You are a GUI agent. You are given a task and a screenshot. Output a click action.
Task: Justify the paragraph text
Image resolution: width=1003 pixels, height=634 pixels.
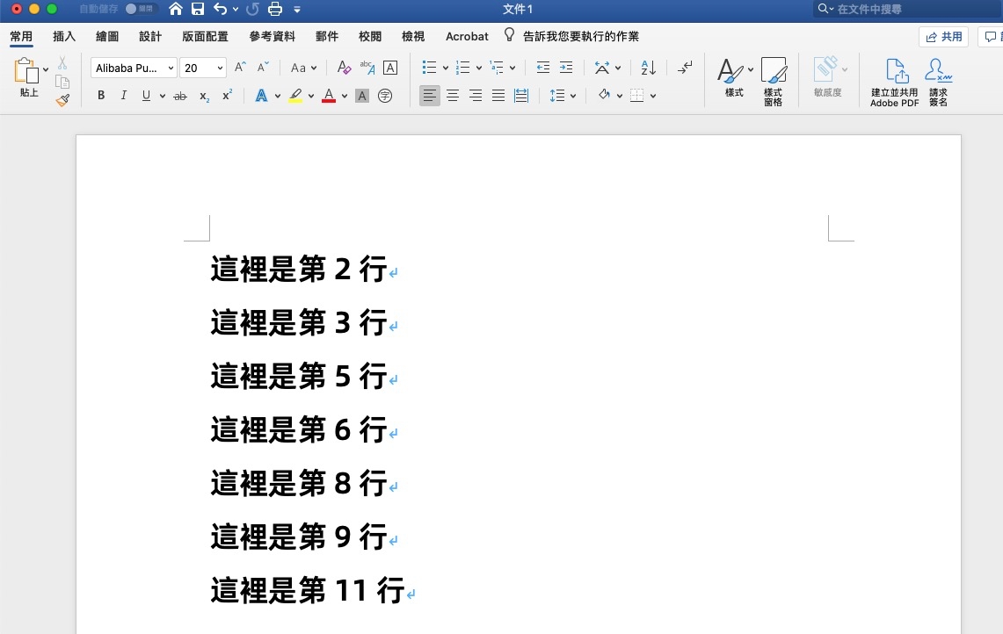498,96
